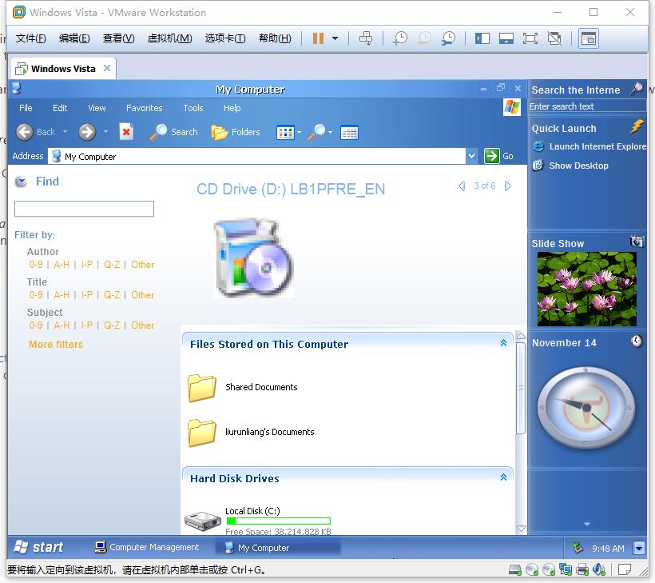This screenshot has width=655, height=583.
Task: Click the details pane icon in toolbar
Action: point(349,133)
